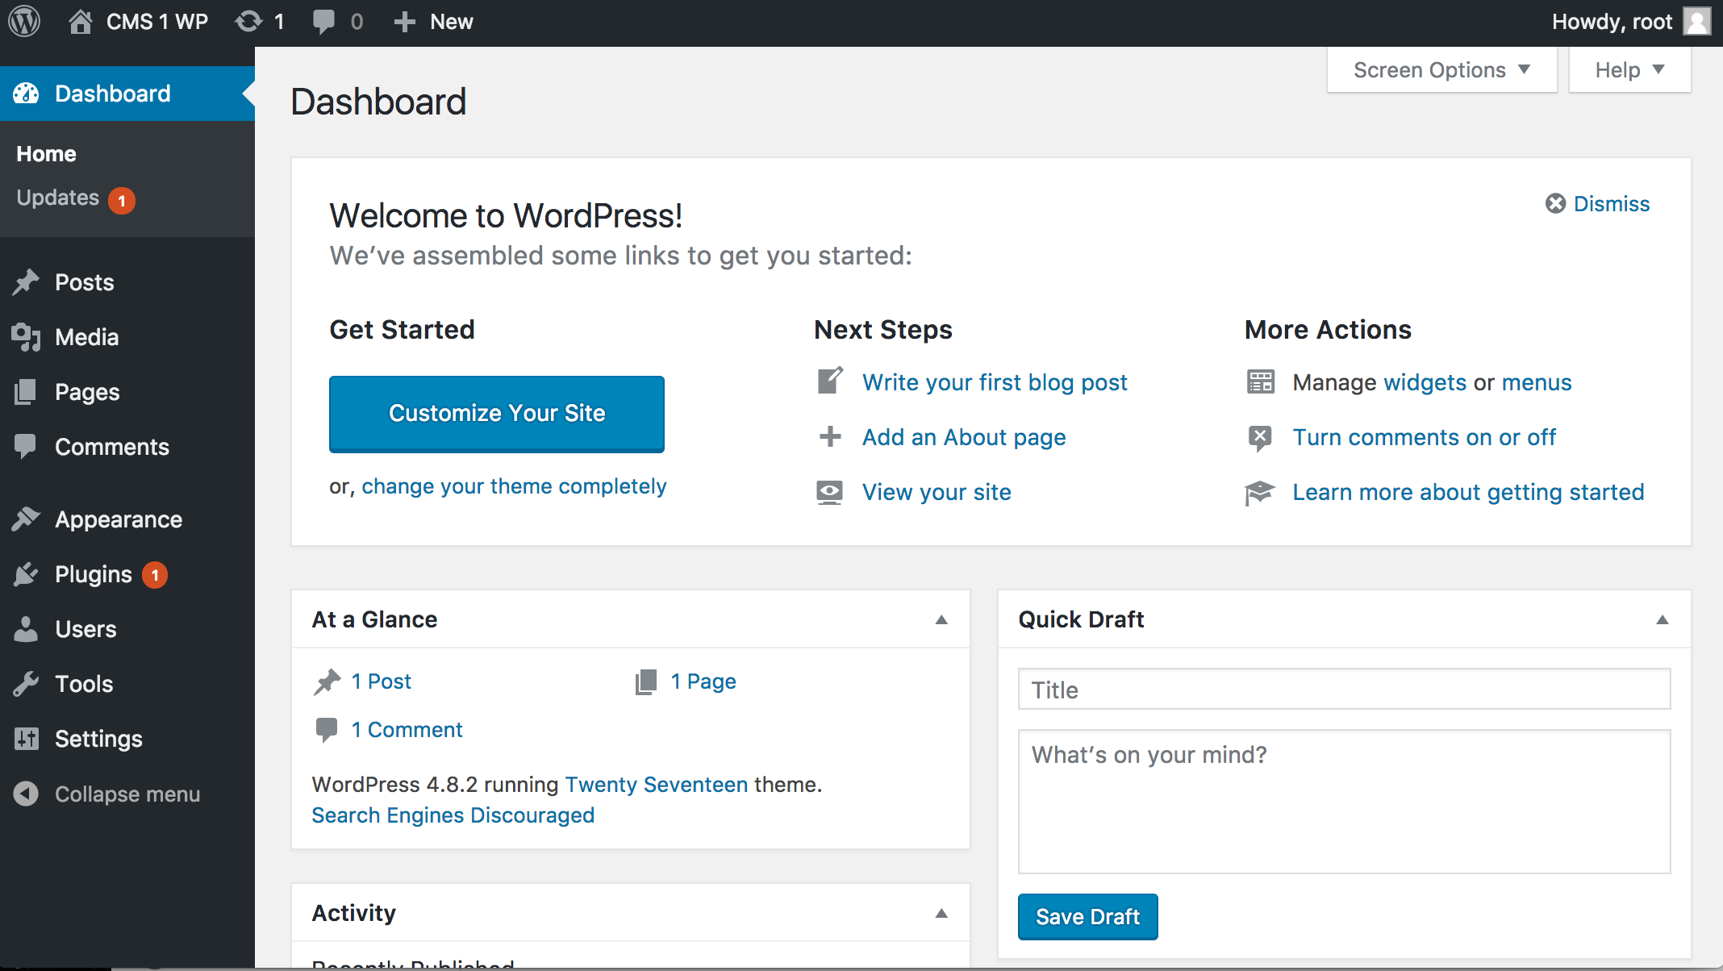The width and height of the screenshot is (1723, 971).
Task: Go to the Updates submenu item
Action: pos(58,198)
